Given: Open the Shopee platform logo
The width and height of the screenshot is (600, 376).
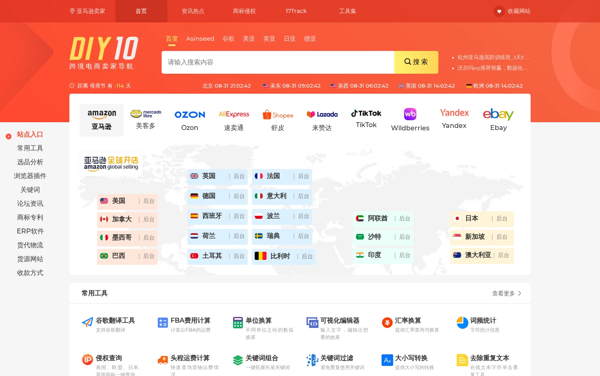Looking at the screenshot, I should (278, 115).
